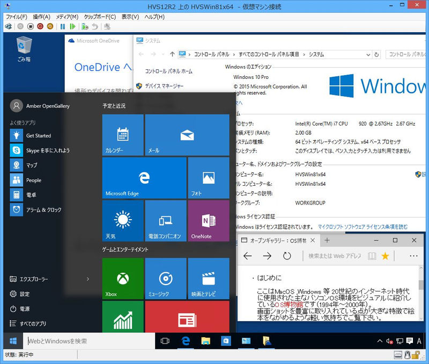Click the green Reset toolbar icon
This screenshot has height=364, width=429.
click(x=72, y=26)
